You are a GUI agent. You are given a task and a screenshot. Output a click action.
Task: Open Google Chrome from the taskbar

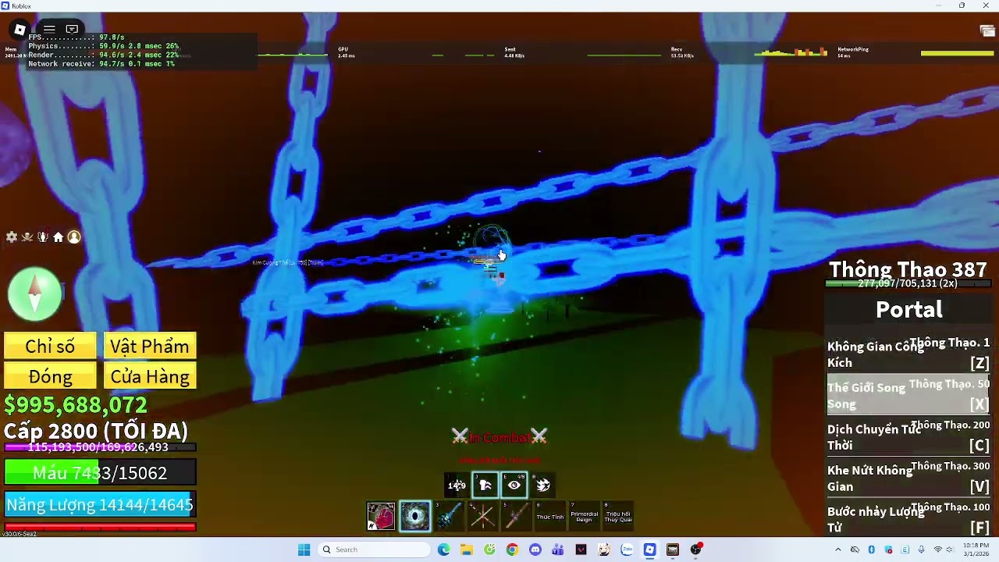(x=512, y=550)
